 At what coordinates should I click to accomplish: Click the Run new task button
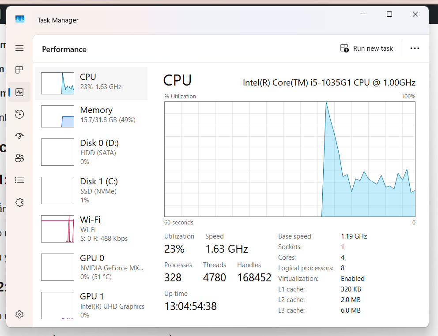point(366,49)
